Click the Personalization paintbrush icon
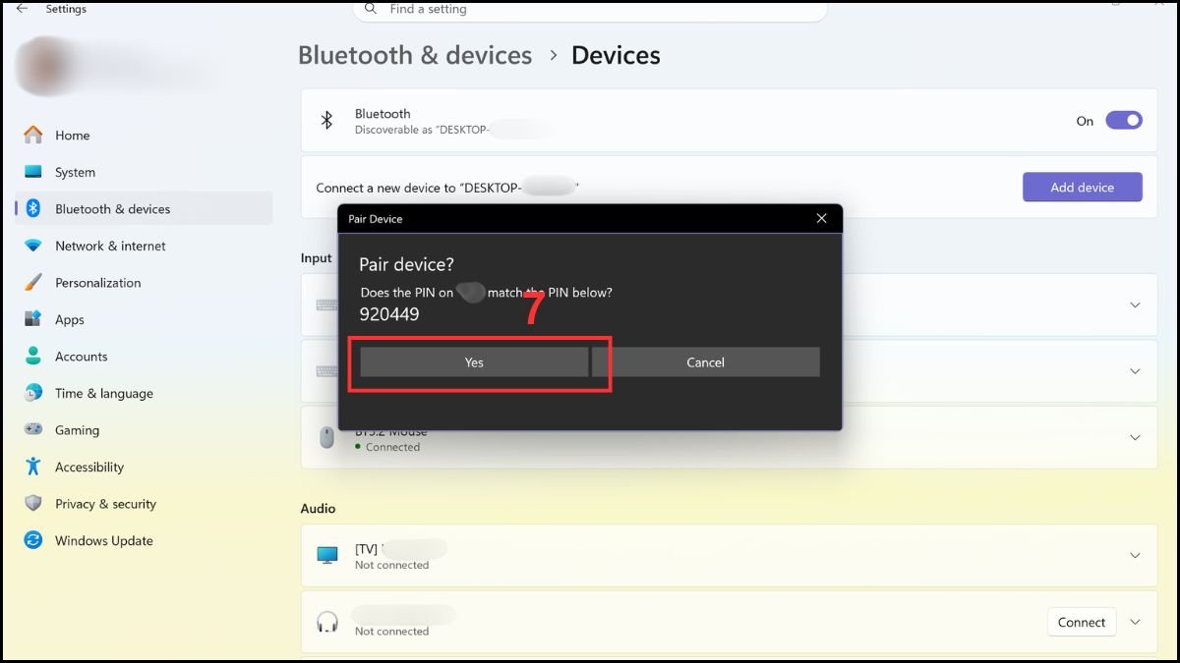 33,282
